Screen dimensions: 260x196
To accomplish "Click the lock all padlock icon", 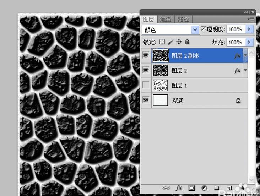I will point(187,42).
